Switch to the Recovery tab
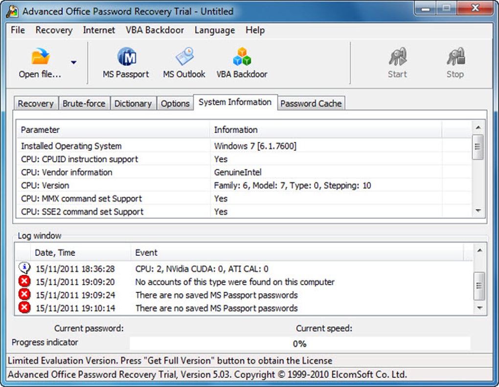The height and width of the screenshot is (387, 499). pos(36,103)
